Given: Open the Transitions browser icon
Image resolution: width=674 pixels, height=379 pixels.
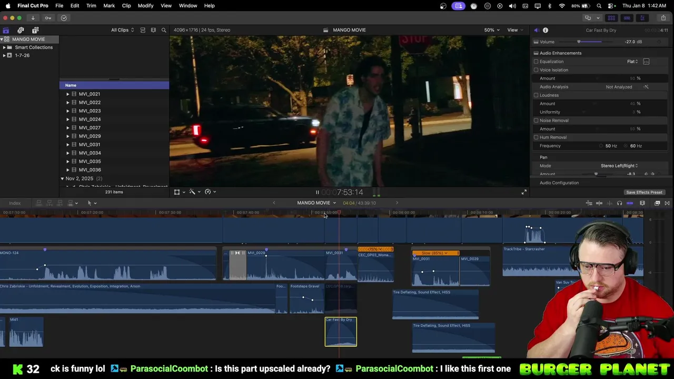Looking at the screenshot, I should tap(667, 203).
